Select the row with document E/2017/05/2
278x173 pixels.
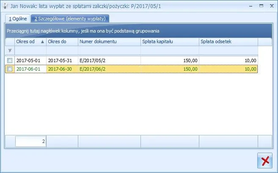click(x=109, y=60)
